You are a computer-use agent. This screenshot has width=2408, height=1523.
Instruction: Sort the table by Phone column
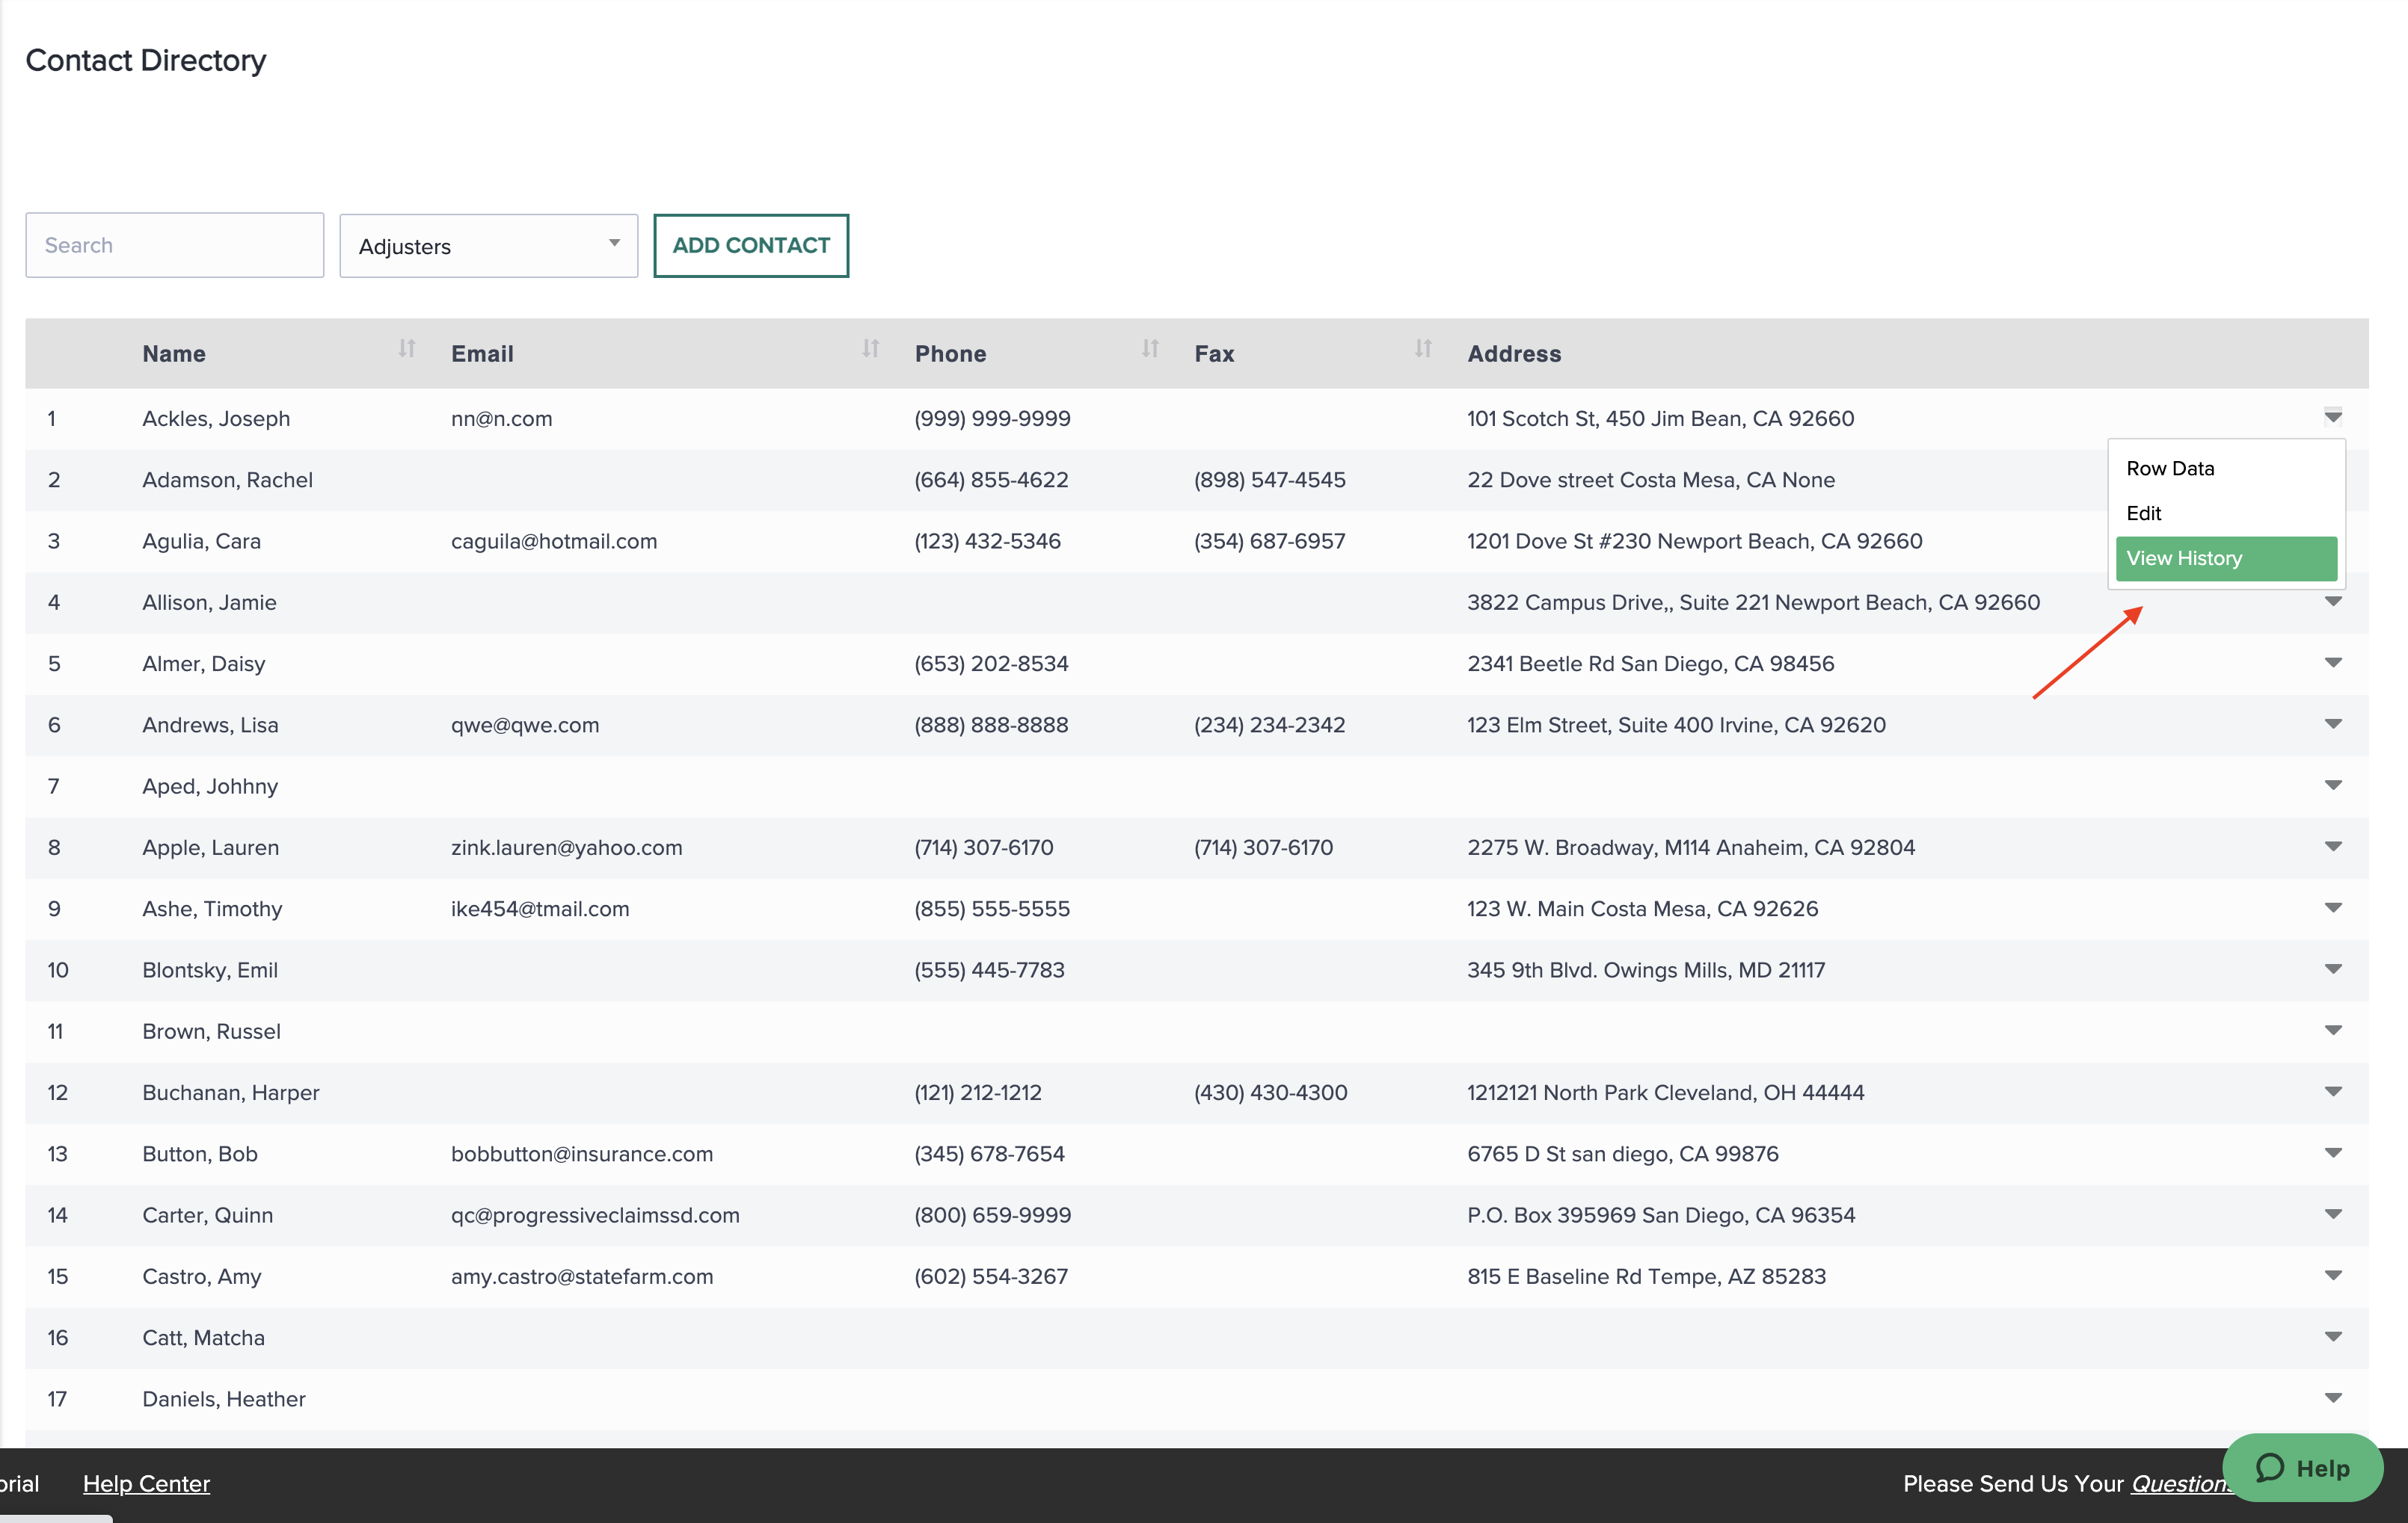coord(1150,350)
